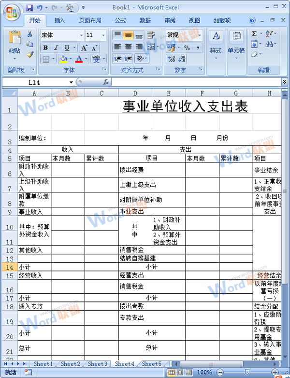
Task: Increase decimal places
Action: point(171,59)
